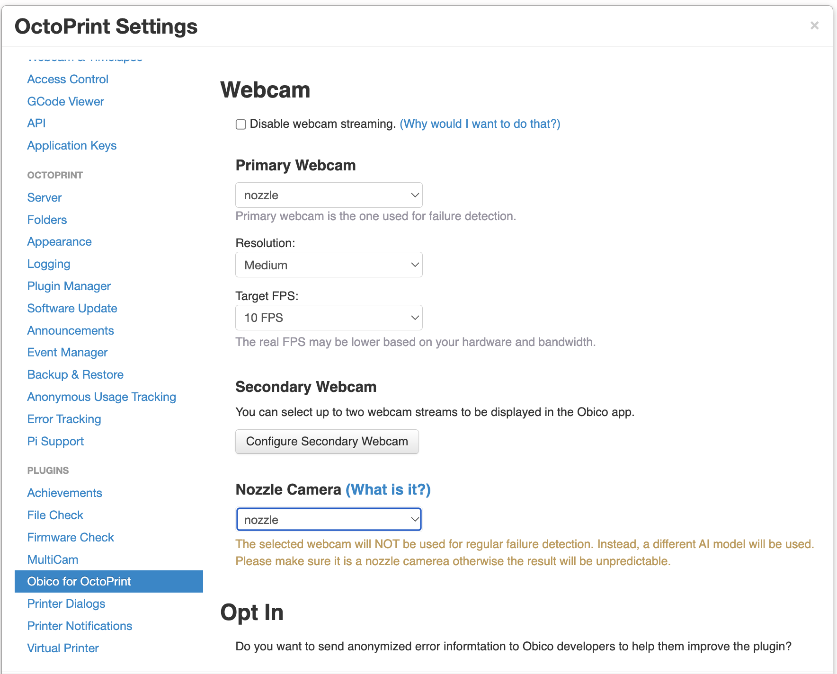Image resolution: width=837 pixels, height=674 pixels.
Task: Select the Obico for OctoPrint plugin entry
Action: pos(109,581)
